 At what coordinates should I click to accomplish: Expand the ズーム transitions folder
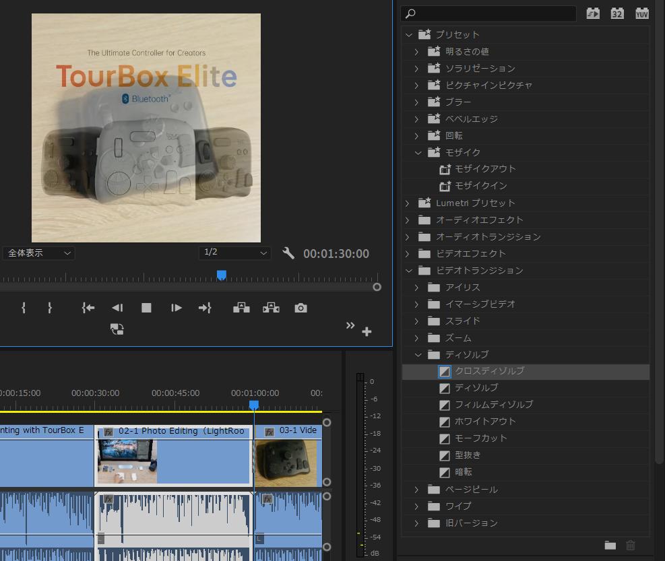pos(416,338)
